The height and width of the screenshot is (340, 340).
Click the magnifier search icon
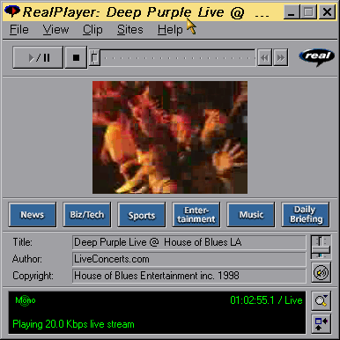[321, 300]
